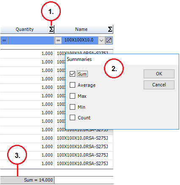Image resolution: width=180 pixels, height=185 pixels.
Task: Tick the Count summary checkbox
Action: pyautogui.click(x=72, y=117)
